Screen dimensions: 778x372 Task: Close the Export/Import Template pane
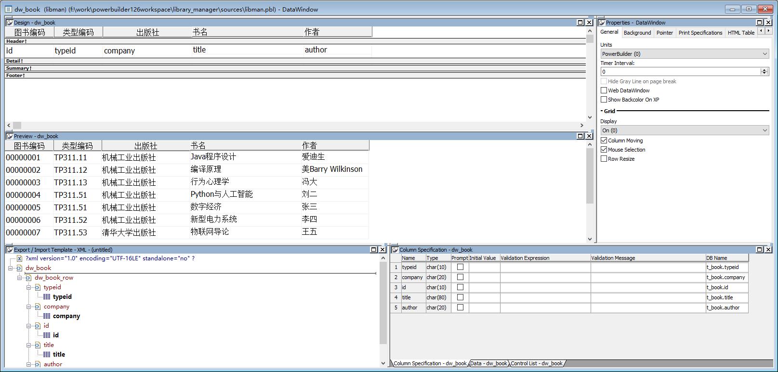pos(382,250)
